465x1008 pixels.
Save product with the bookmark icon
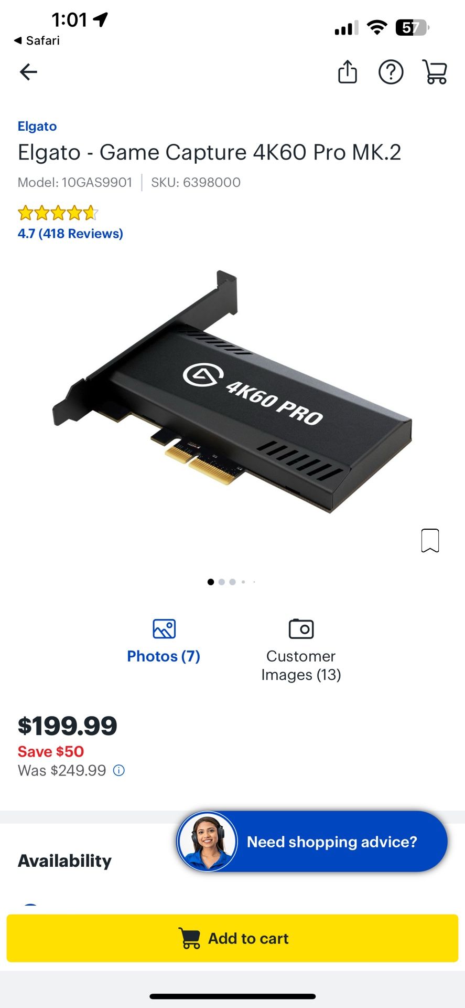point(430,540)
